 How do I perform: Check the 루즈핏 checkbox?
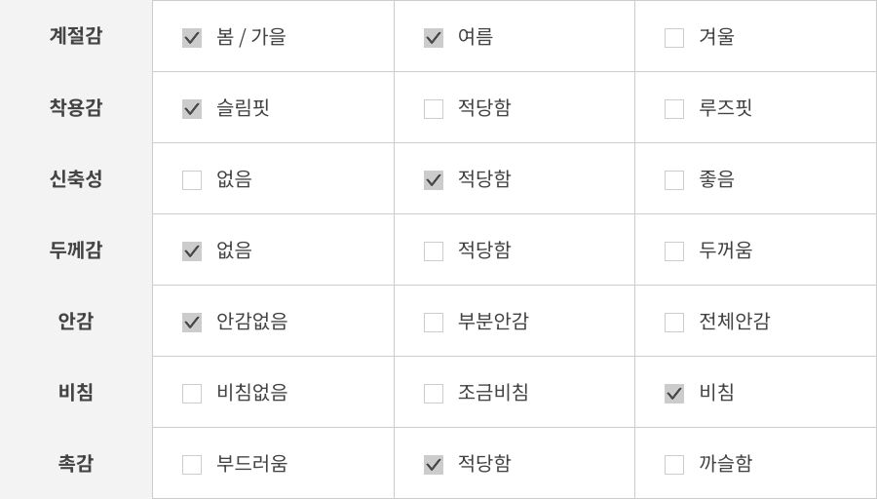[x=674, y=109]
